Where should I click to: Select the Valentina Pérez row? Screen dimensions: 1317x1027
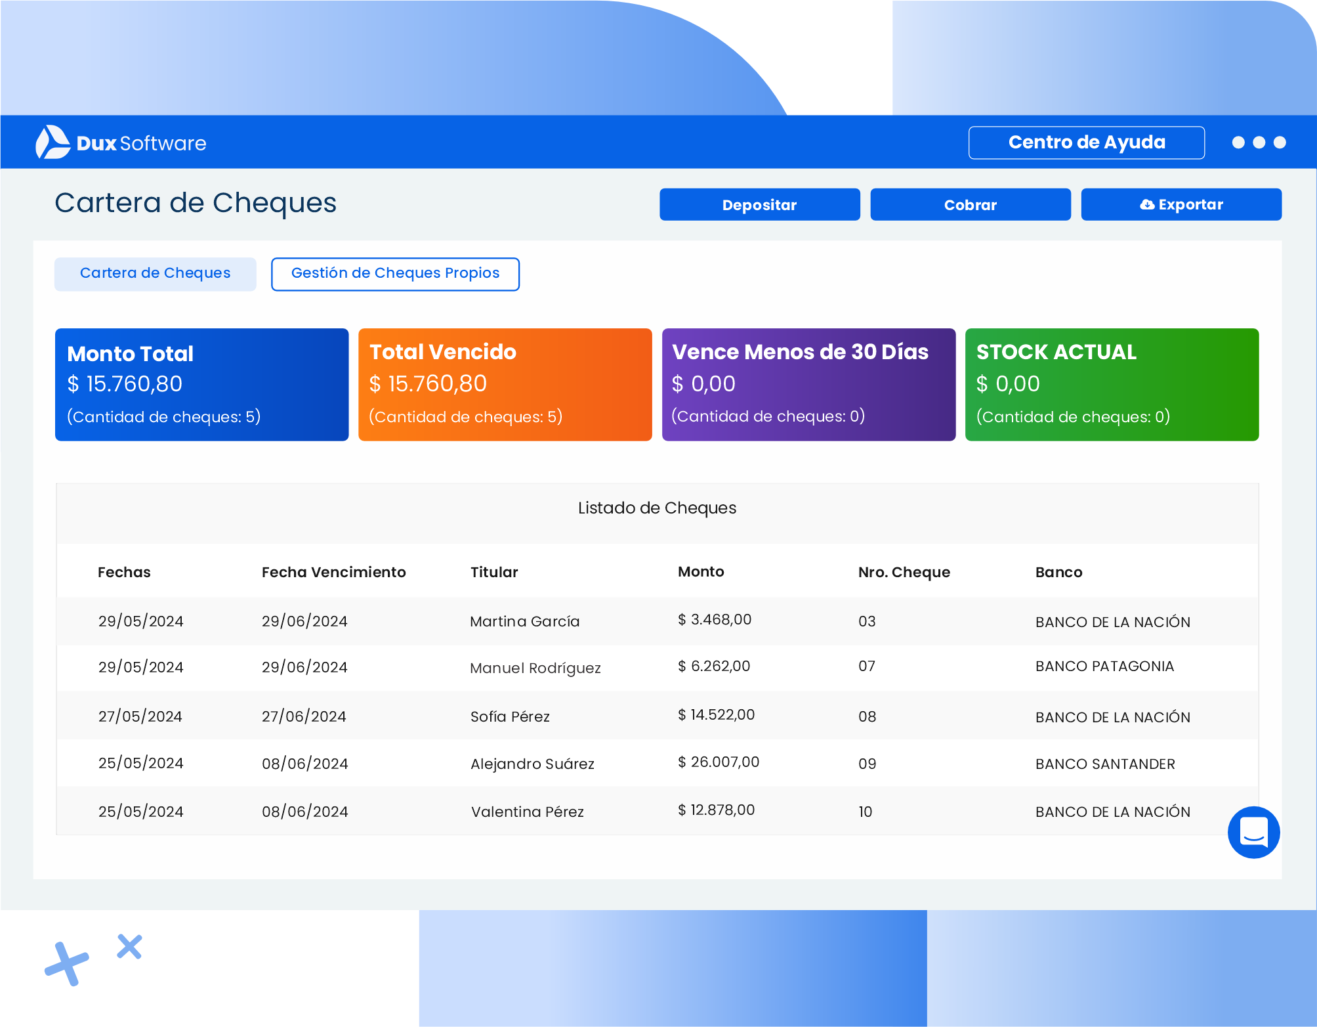(x=657, y=811)
